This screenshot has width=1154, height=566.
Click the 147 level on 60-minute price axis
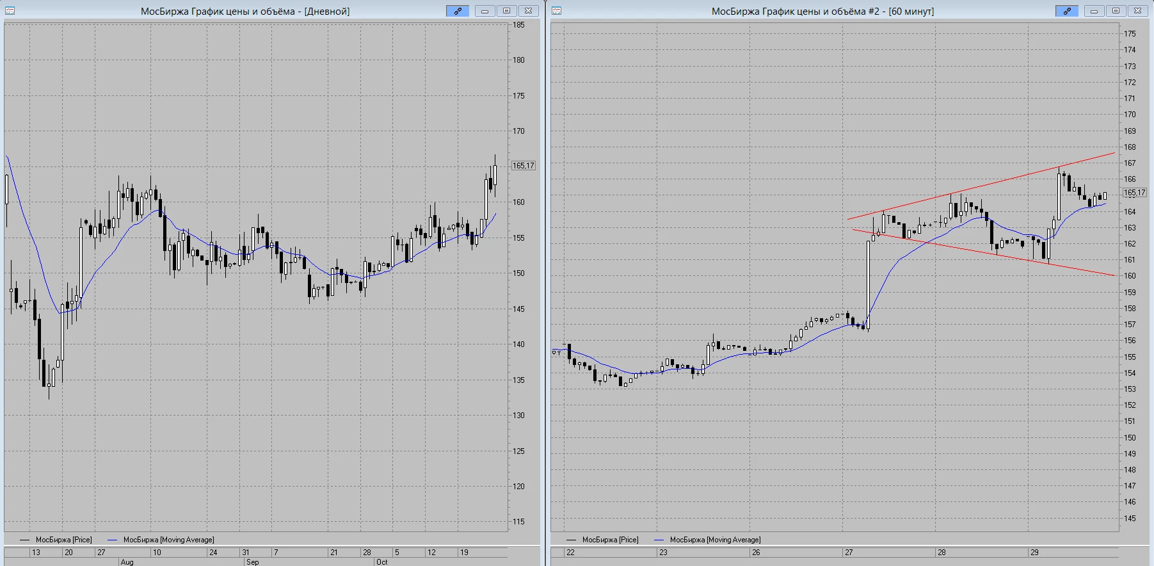[x=1130, y=486]
